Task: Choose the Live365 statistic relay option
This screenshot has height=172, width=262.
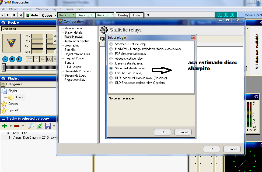Action: point(111,73)
